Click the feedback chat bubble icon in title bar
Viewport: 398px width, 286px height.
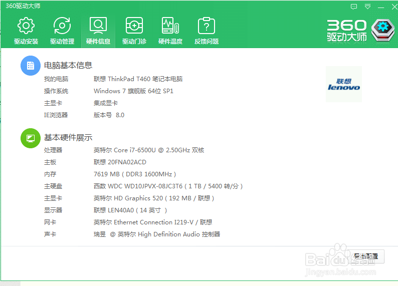tap(354, 7)
